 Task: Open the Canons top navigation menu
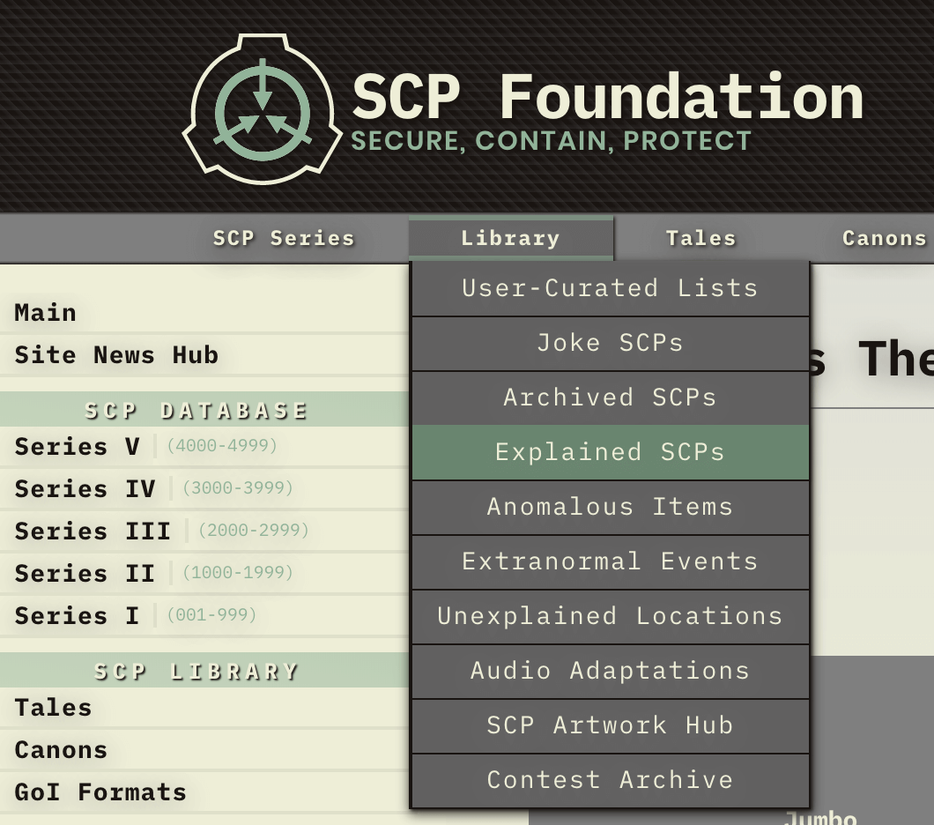884,238
